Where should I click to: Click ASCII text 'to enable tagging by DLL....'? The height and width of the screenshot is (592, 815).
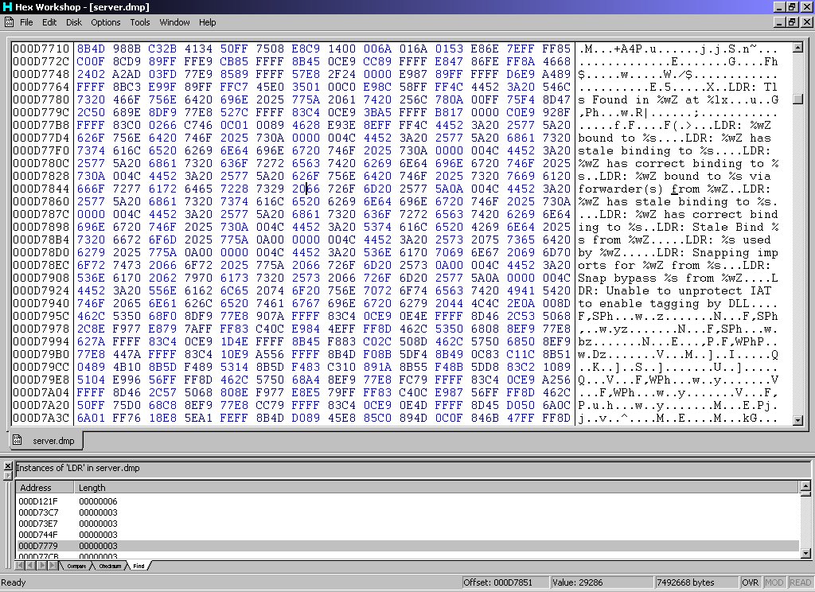click(678, 303)
